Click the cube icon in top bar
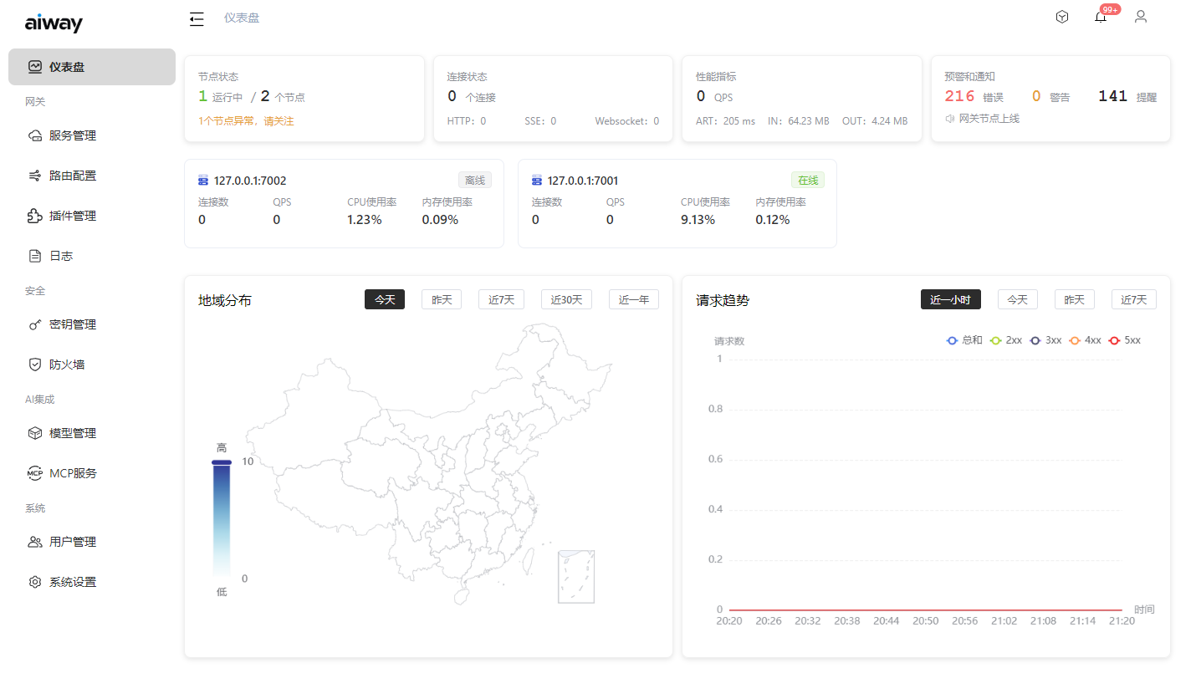Viewport: 1196px width, 673px height. pos(1061,17)
